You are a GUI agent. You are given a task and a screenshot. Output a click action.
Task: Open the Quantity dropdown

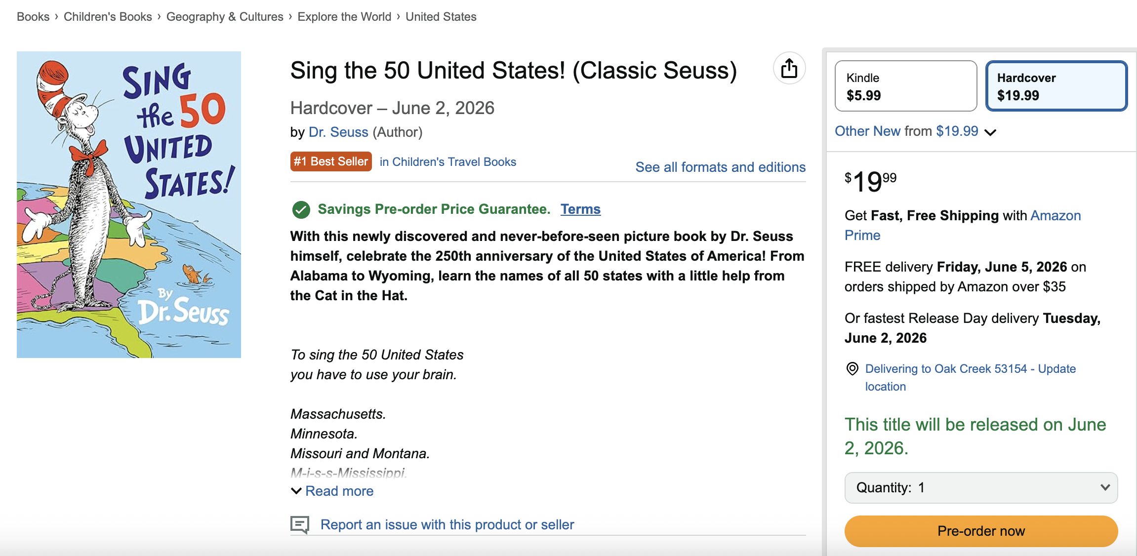[981, 488]
